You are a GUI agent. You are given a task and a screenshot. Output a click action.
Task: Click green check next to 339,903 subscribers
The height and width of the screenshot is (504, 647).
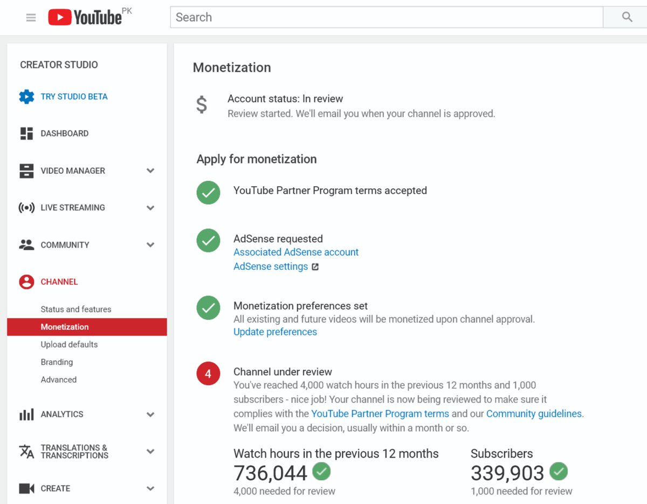(559, 472)
